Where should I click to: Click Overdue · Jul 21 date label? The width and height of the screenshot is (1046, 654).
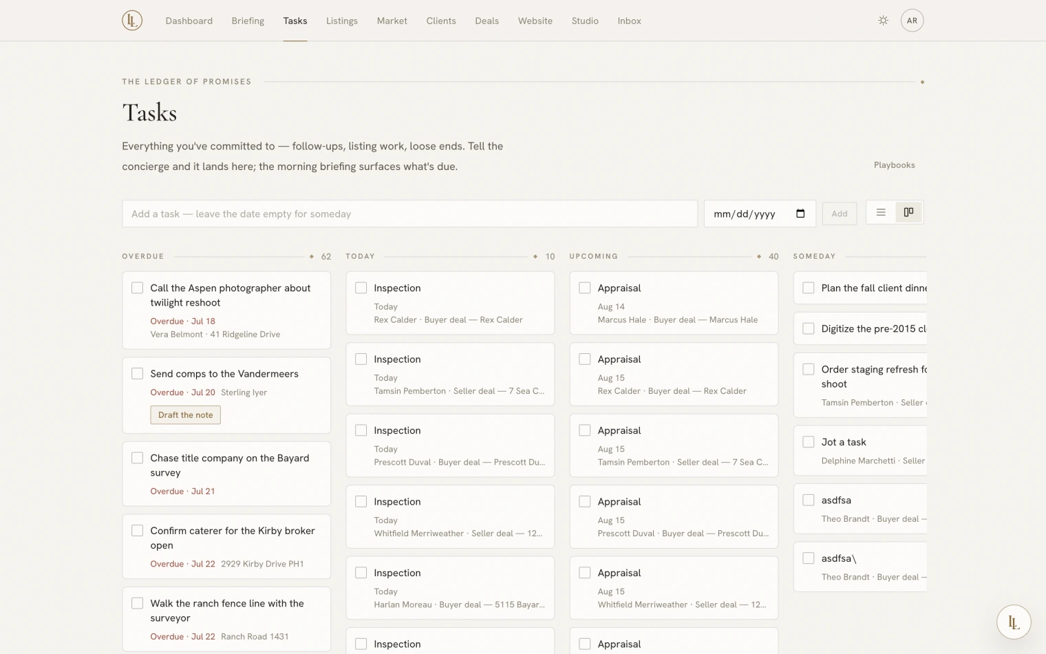[182, 492]
